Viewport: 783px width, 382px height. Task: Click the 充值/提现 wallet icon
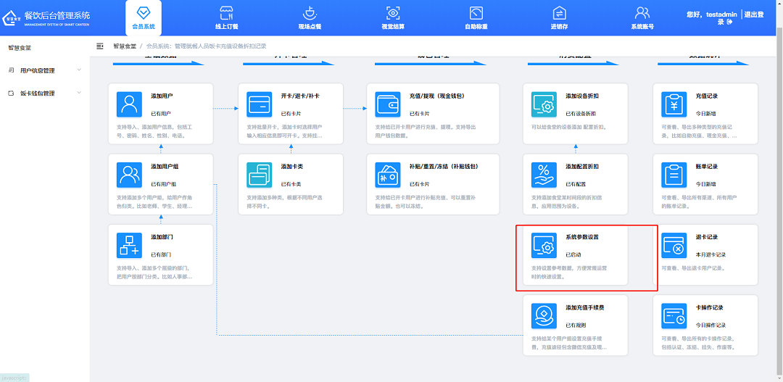[x=388, y=104]
